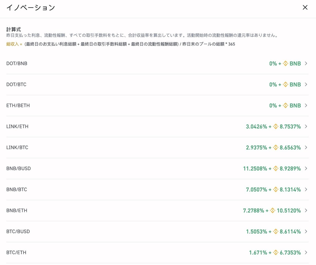Select the BNB/ETH pair name

17,210
